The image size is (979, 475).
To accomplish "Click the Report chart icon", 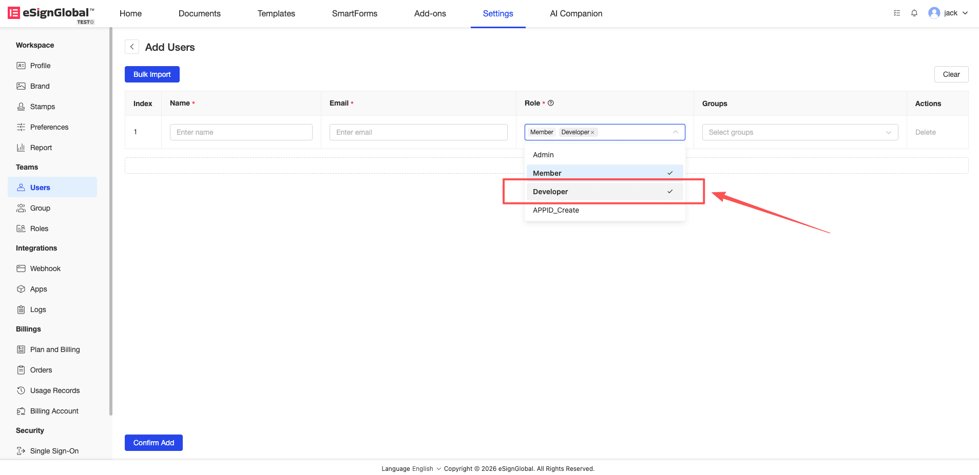I will [x=21, y=148].
